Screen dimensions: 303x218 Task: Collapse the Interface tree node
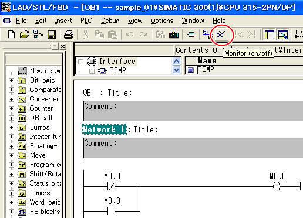(80, 62)
